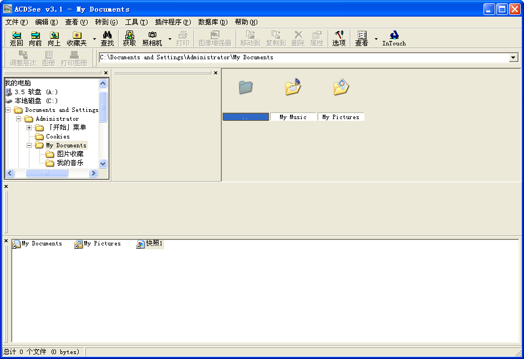Click the 返回 (Back) toolbar icon
Viewport: 524px width, 359px height.
tap(17, 38)
